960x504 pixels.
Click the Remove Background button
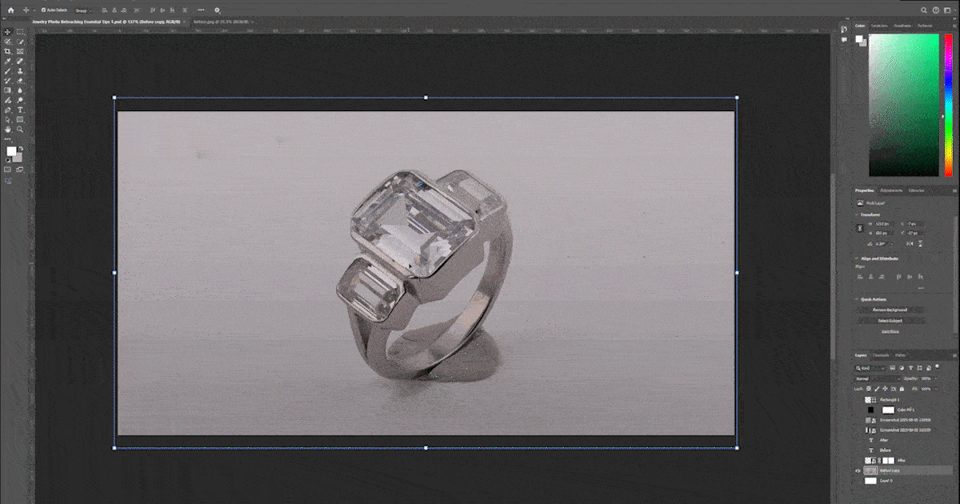click(x=890, y=310)
